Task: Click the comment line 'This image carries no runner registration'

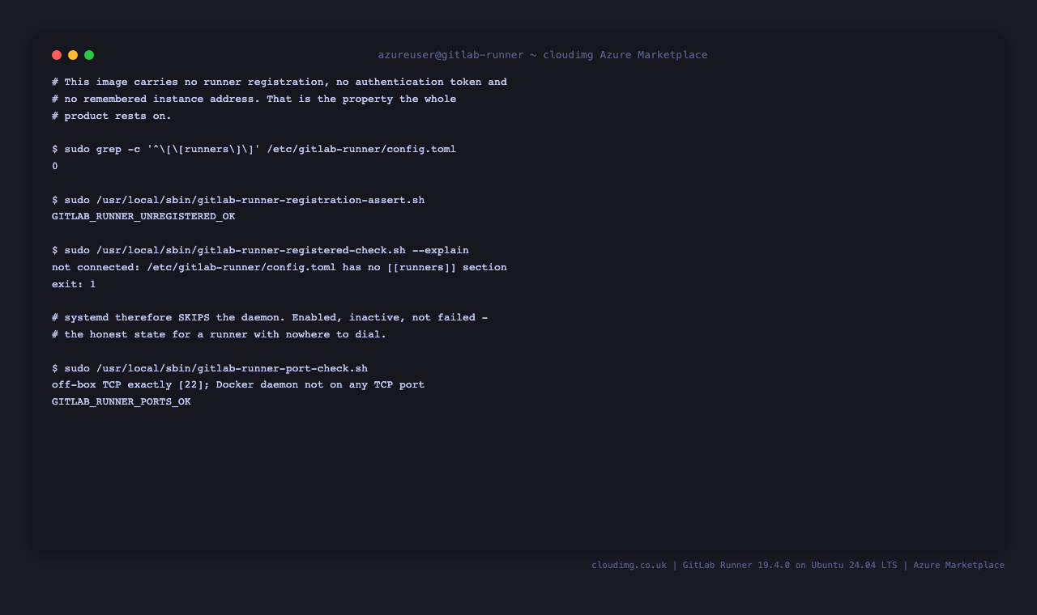Action: 280,82
